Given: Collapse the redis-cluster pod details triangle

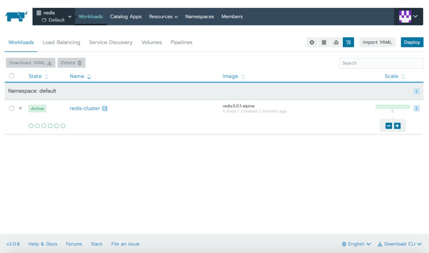Looking at the screenshot, I should click(x=20, y=108).
